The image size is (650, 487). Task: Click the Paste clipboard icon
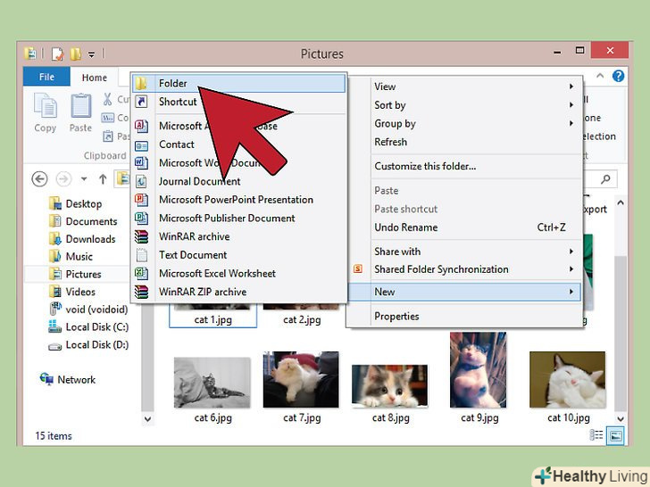pyautogui.click(x=80, y=111)
